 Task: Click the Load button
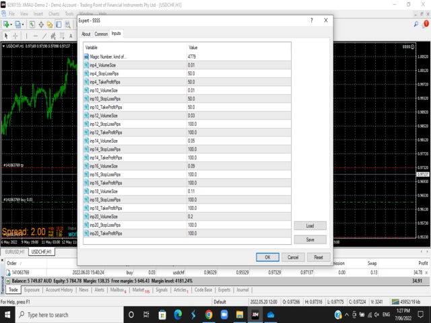pos(310,226)
